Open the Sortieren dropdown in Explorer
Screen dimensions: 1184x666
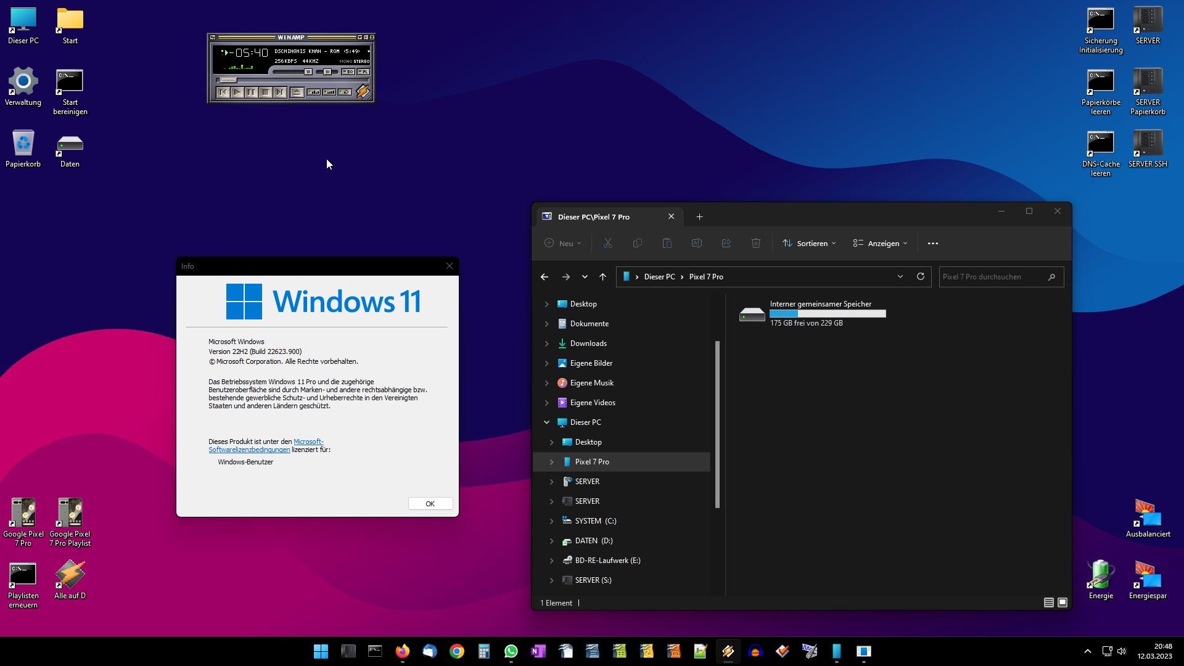point(809,244)
